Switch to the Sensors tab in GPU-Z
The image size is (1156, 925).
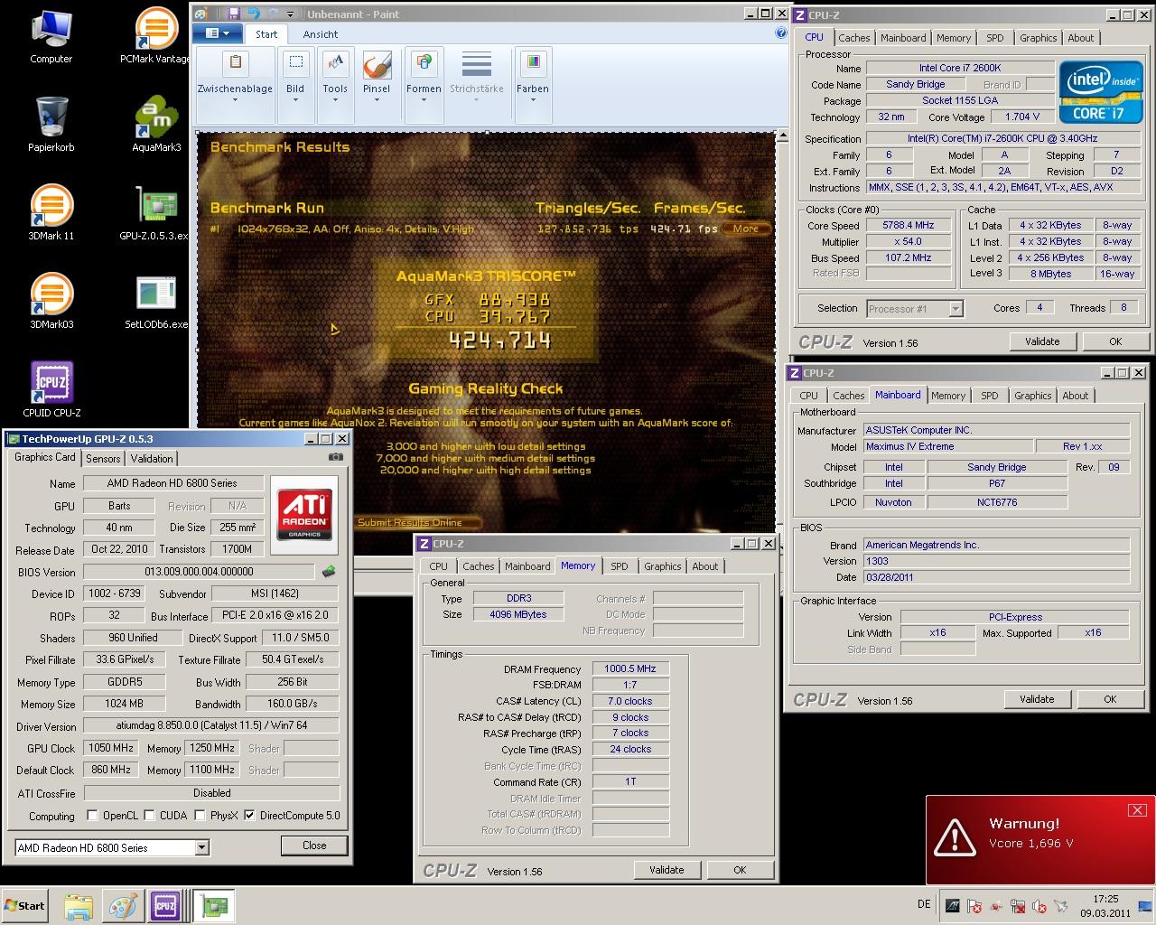tap(103, 458)
